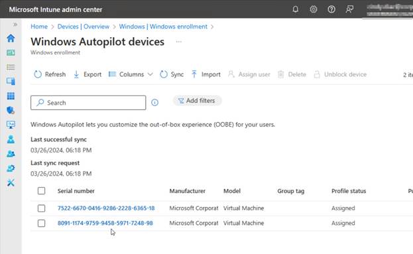Screen dimensions: 413x254
Task: Open Devices from the sidebar monitor icon
Action: (11, 82)
